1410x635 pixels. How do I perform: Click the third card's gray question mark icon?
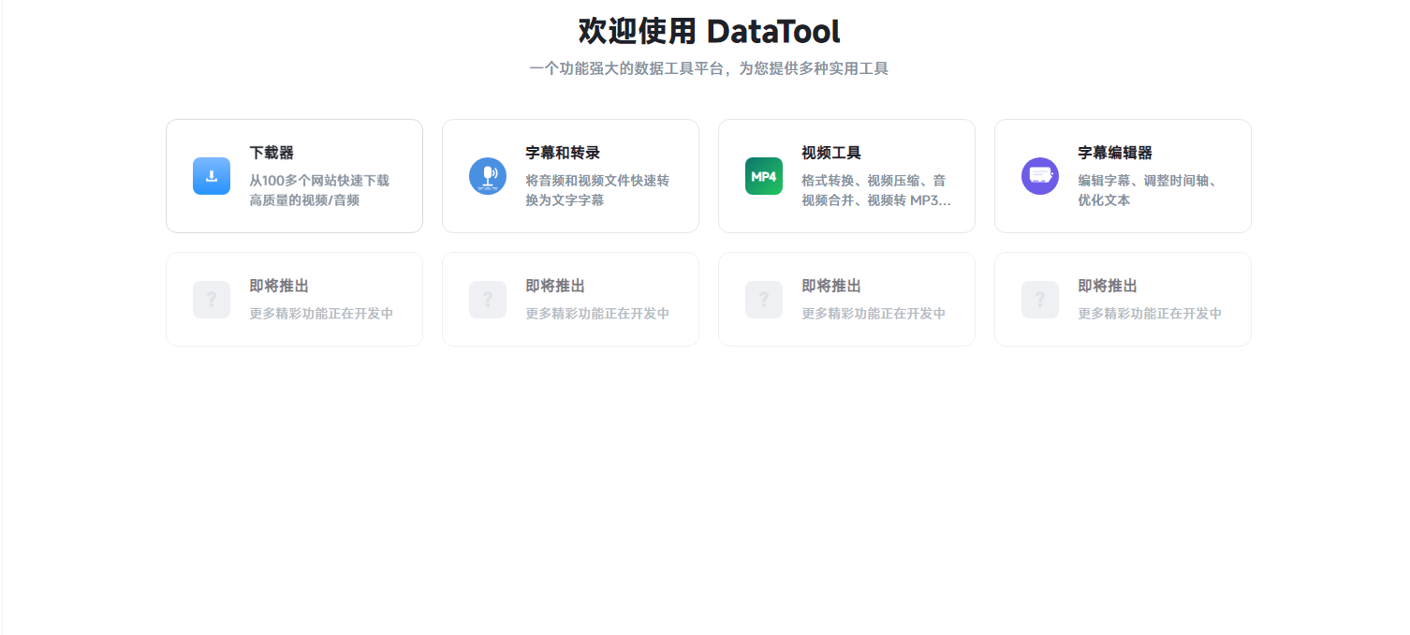pos(764,300)
